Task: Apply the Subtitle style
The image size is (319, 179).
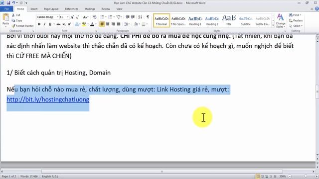Action: point(246,20)
